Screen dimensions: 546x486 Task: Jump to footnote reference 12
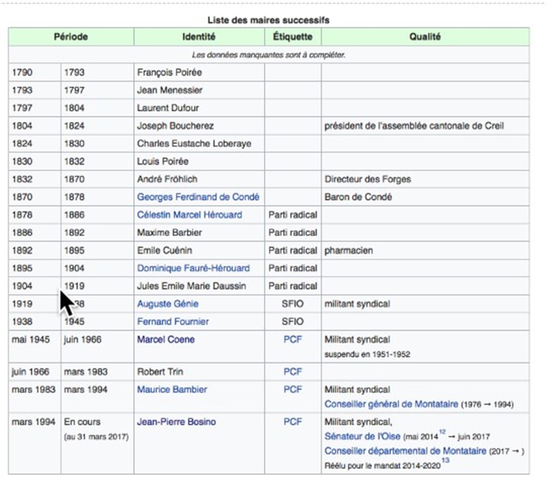442,432
